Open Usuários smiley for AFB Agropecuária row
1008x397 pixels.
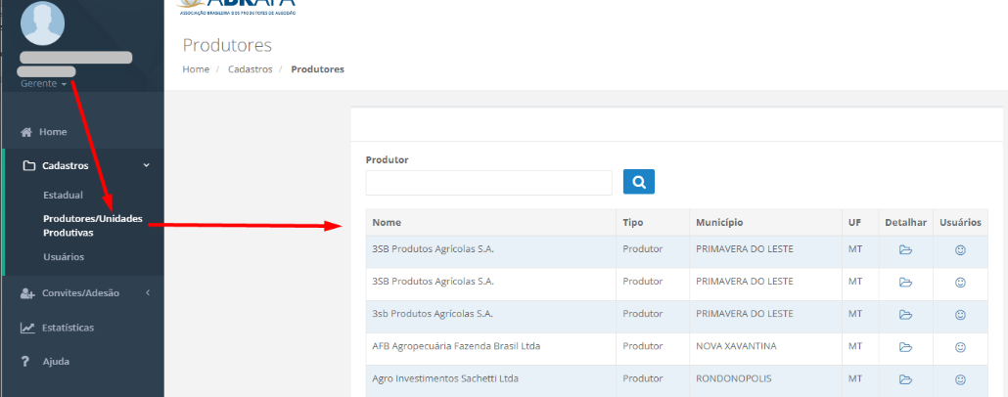(960, 347)
